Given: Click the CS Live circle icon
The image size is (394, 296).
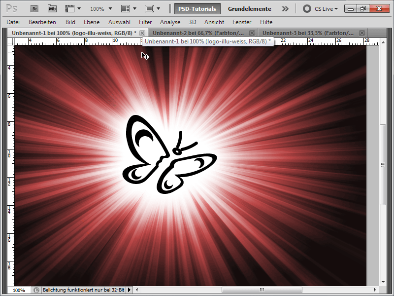Looking at the screenshot, I should [307, 9].
